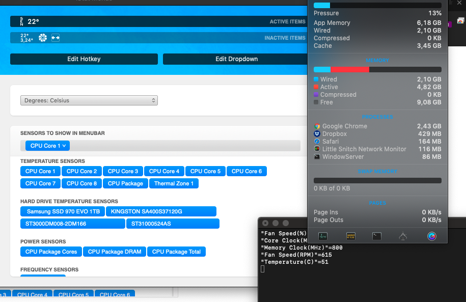Click the Edit Hotkey button
Screen dimensions: 466x302
(84, 59)
